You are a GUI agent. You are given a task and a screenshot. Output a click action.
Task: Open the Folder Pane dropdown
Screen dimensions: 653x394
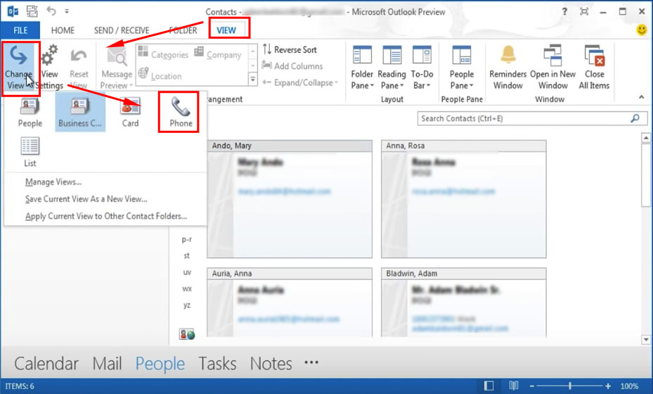(x=362, y=68)
